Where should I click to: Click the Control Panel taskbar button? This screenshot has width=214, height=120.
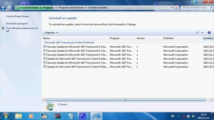tap(96, 116)
